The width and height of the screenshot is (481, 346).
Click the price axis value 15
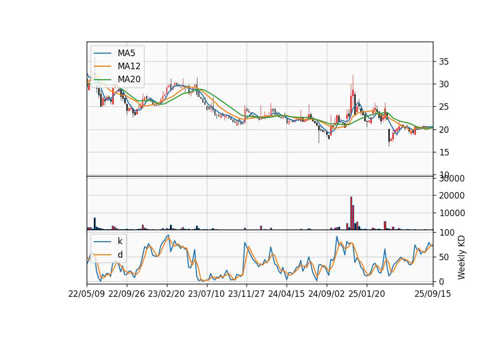[444, 152]
